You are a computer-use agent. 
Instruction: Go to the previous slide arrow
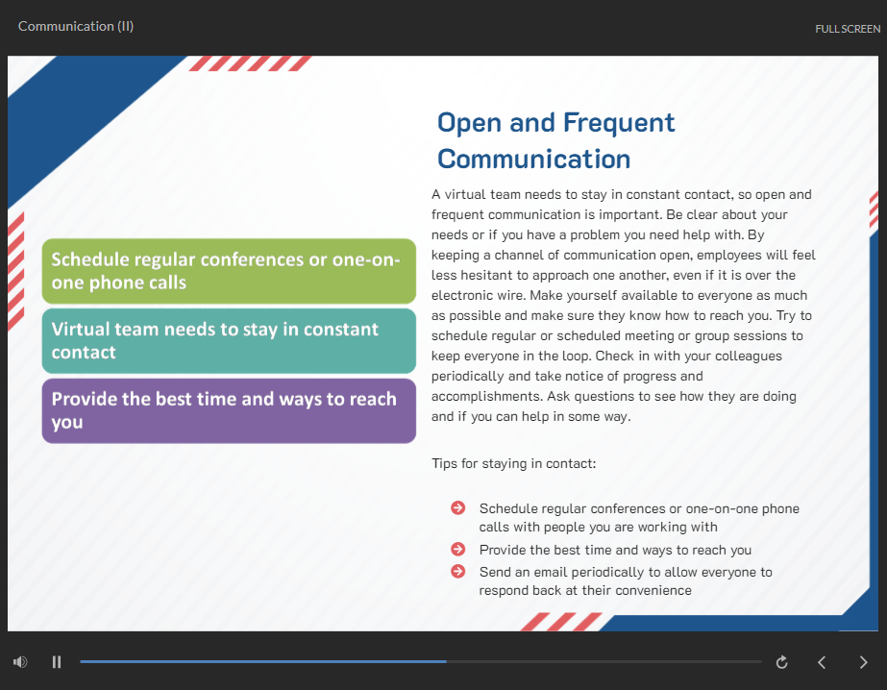pos(822,661)
